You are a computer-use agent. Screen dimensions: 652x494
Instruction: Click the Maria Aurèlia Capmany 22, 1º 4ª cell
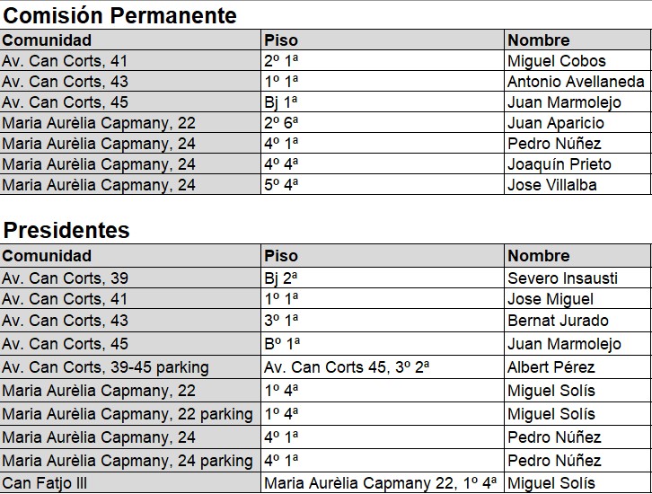click(x=382, y=484)
